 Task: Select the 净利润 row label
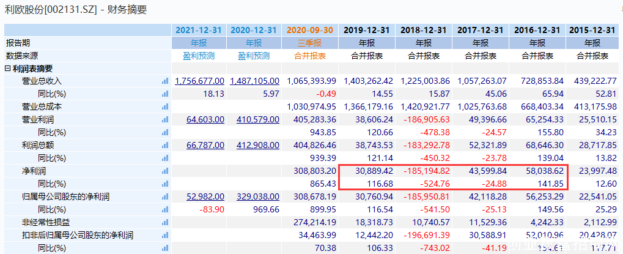click(34, 171)
